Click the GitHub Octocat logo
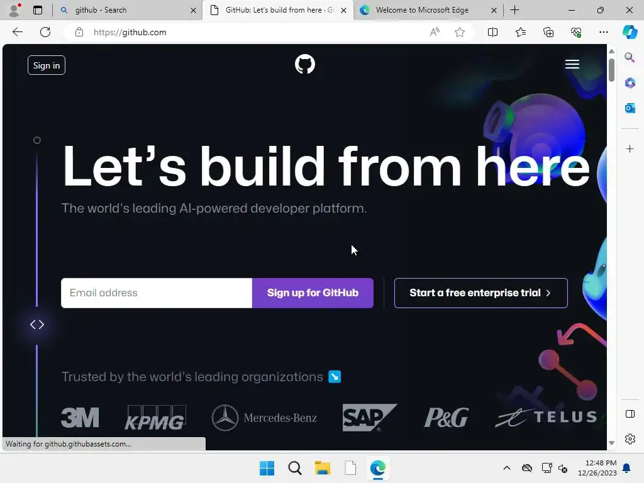This screenshot has height=483, width=644. [x=305, y=64]
